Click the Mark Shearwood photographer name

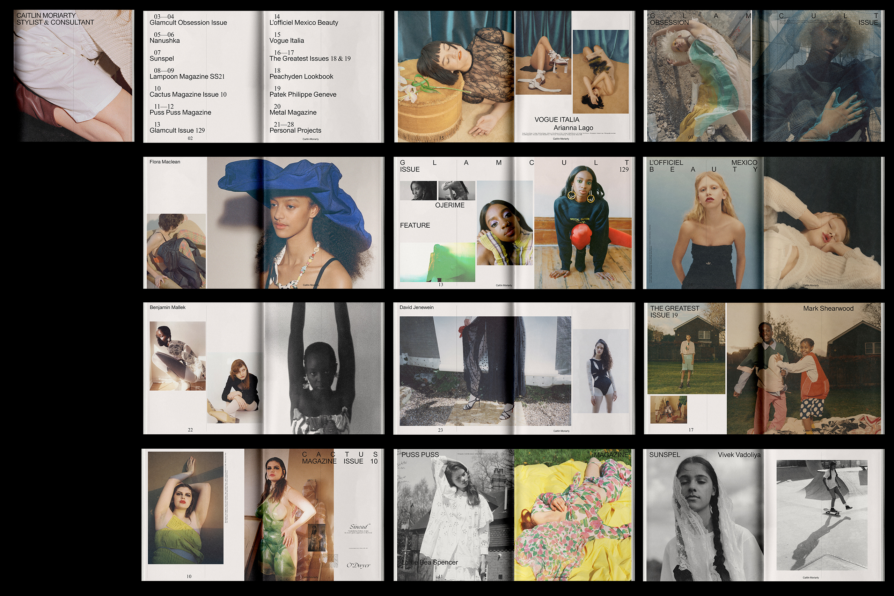coord(828,308)
